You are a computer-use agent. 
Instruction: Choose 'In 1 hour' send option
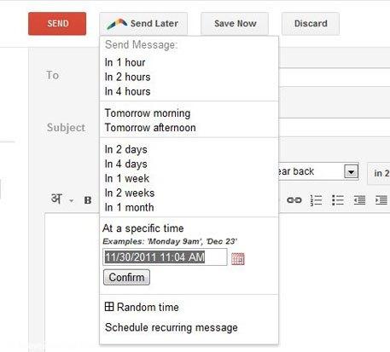(x=125, y=62)
